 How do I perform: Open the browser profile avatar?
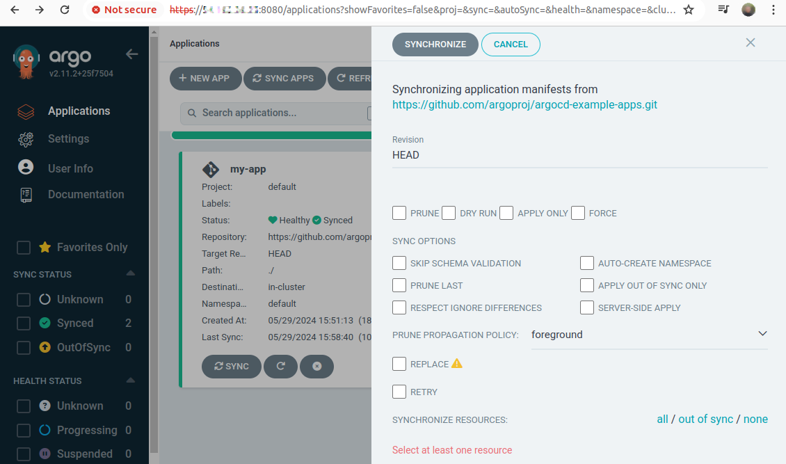pos(748,10)
